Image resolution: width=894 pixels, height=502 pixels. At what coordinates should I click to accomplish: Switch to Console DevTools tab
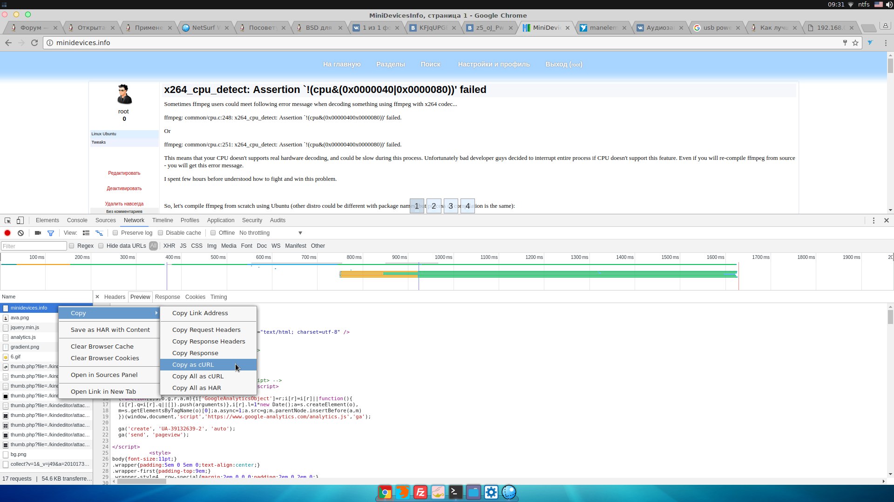click(x=77, y=220)
